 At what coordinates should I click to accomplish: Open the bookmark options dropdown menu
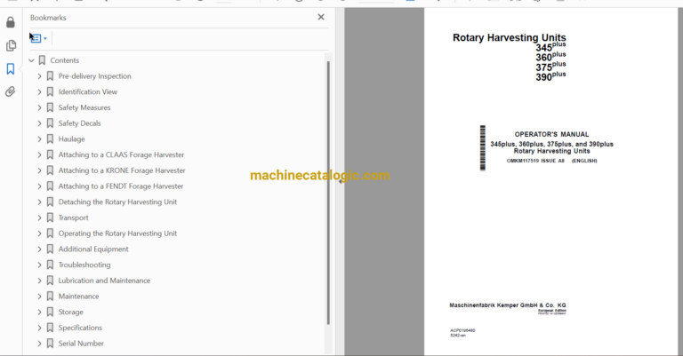click(x=39, y=38)
